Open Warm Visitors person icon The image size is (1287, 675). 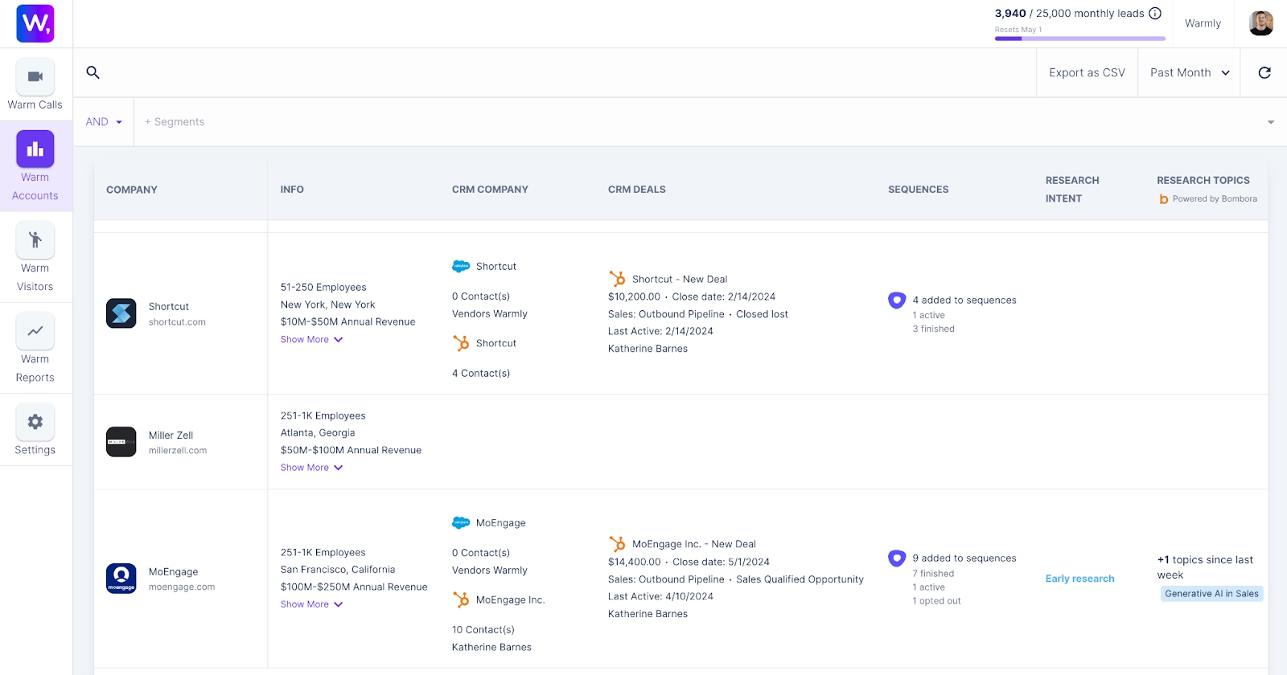[x=35, y=239]
